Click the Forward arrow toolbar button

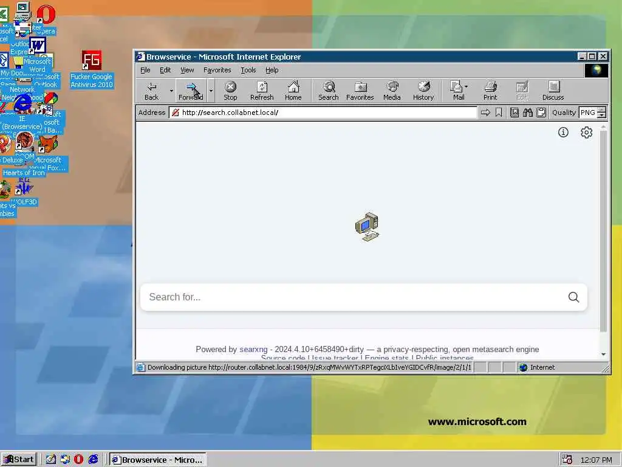pos(191,91)
